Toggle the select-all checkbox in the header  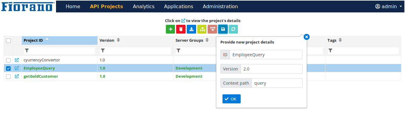(x=8, y=41)
